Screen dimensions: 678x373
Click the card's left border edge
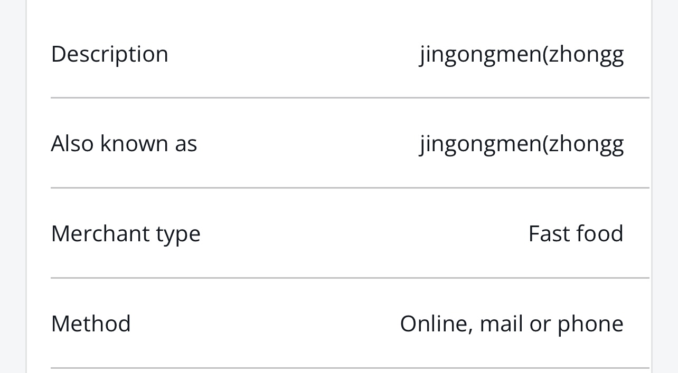click(x=26, y=186)
